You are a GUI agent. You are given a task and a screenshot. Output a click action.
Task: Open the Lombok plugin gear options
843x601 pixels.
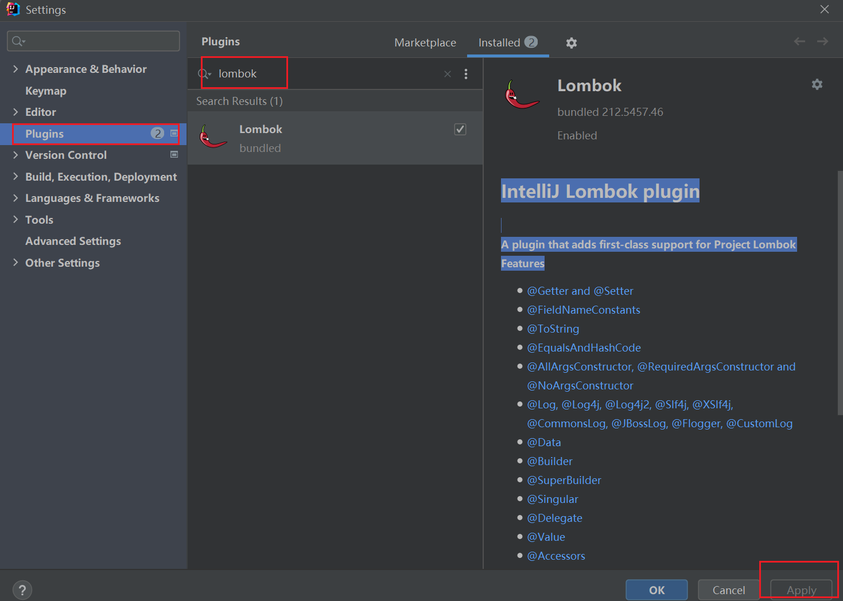tap(817, 84)
